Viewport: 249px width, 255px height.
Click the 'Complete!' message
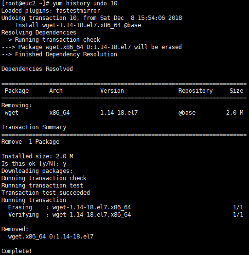point(17,251)
